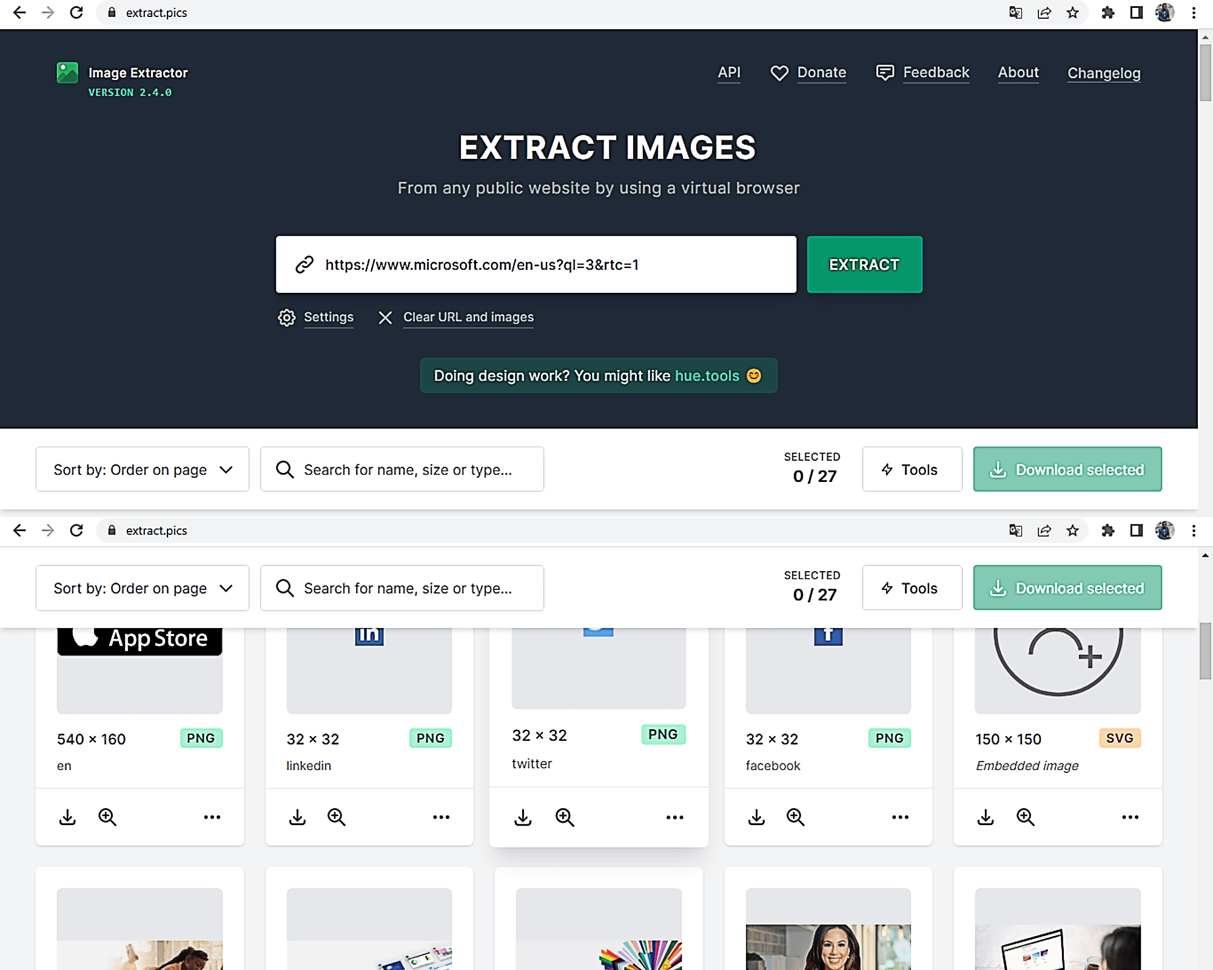Viewport: 1213px width, 970px height.
Task: Zoom into the linkedin image
Action: click(x=337, y=817)
